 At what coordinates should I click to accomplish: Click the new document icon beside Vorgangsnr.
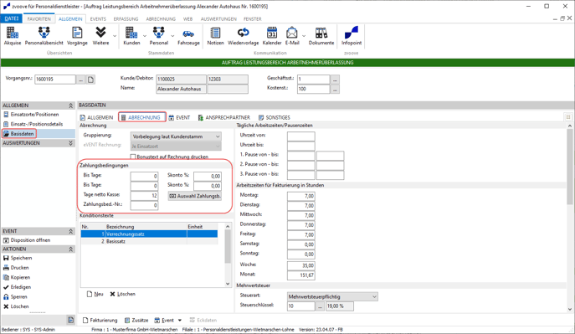pos(90,80)
